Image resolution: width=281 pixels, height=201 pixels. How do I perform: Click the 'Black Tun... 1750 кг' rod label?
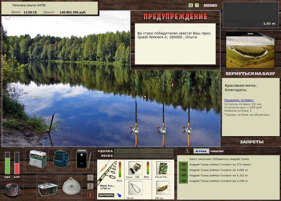(x=107, y=187)
